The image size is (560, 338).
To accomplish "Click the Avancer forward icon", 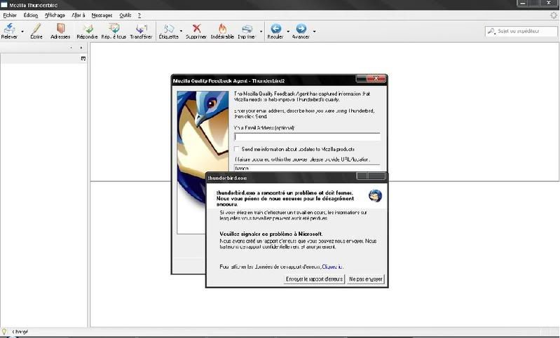I will pos(301,29).
